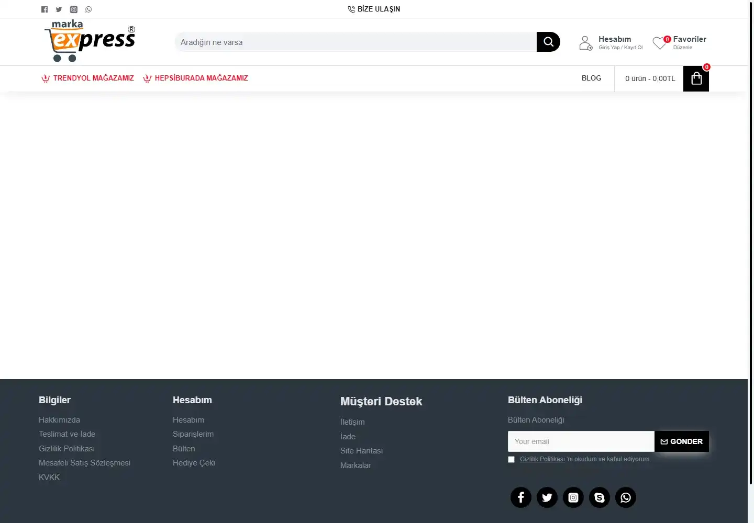Click the round Twitter footer icon
The height and width of the screenshot is (523, 754).
coord(547,497)
